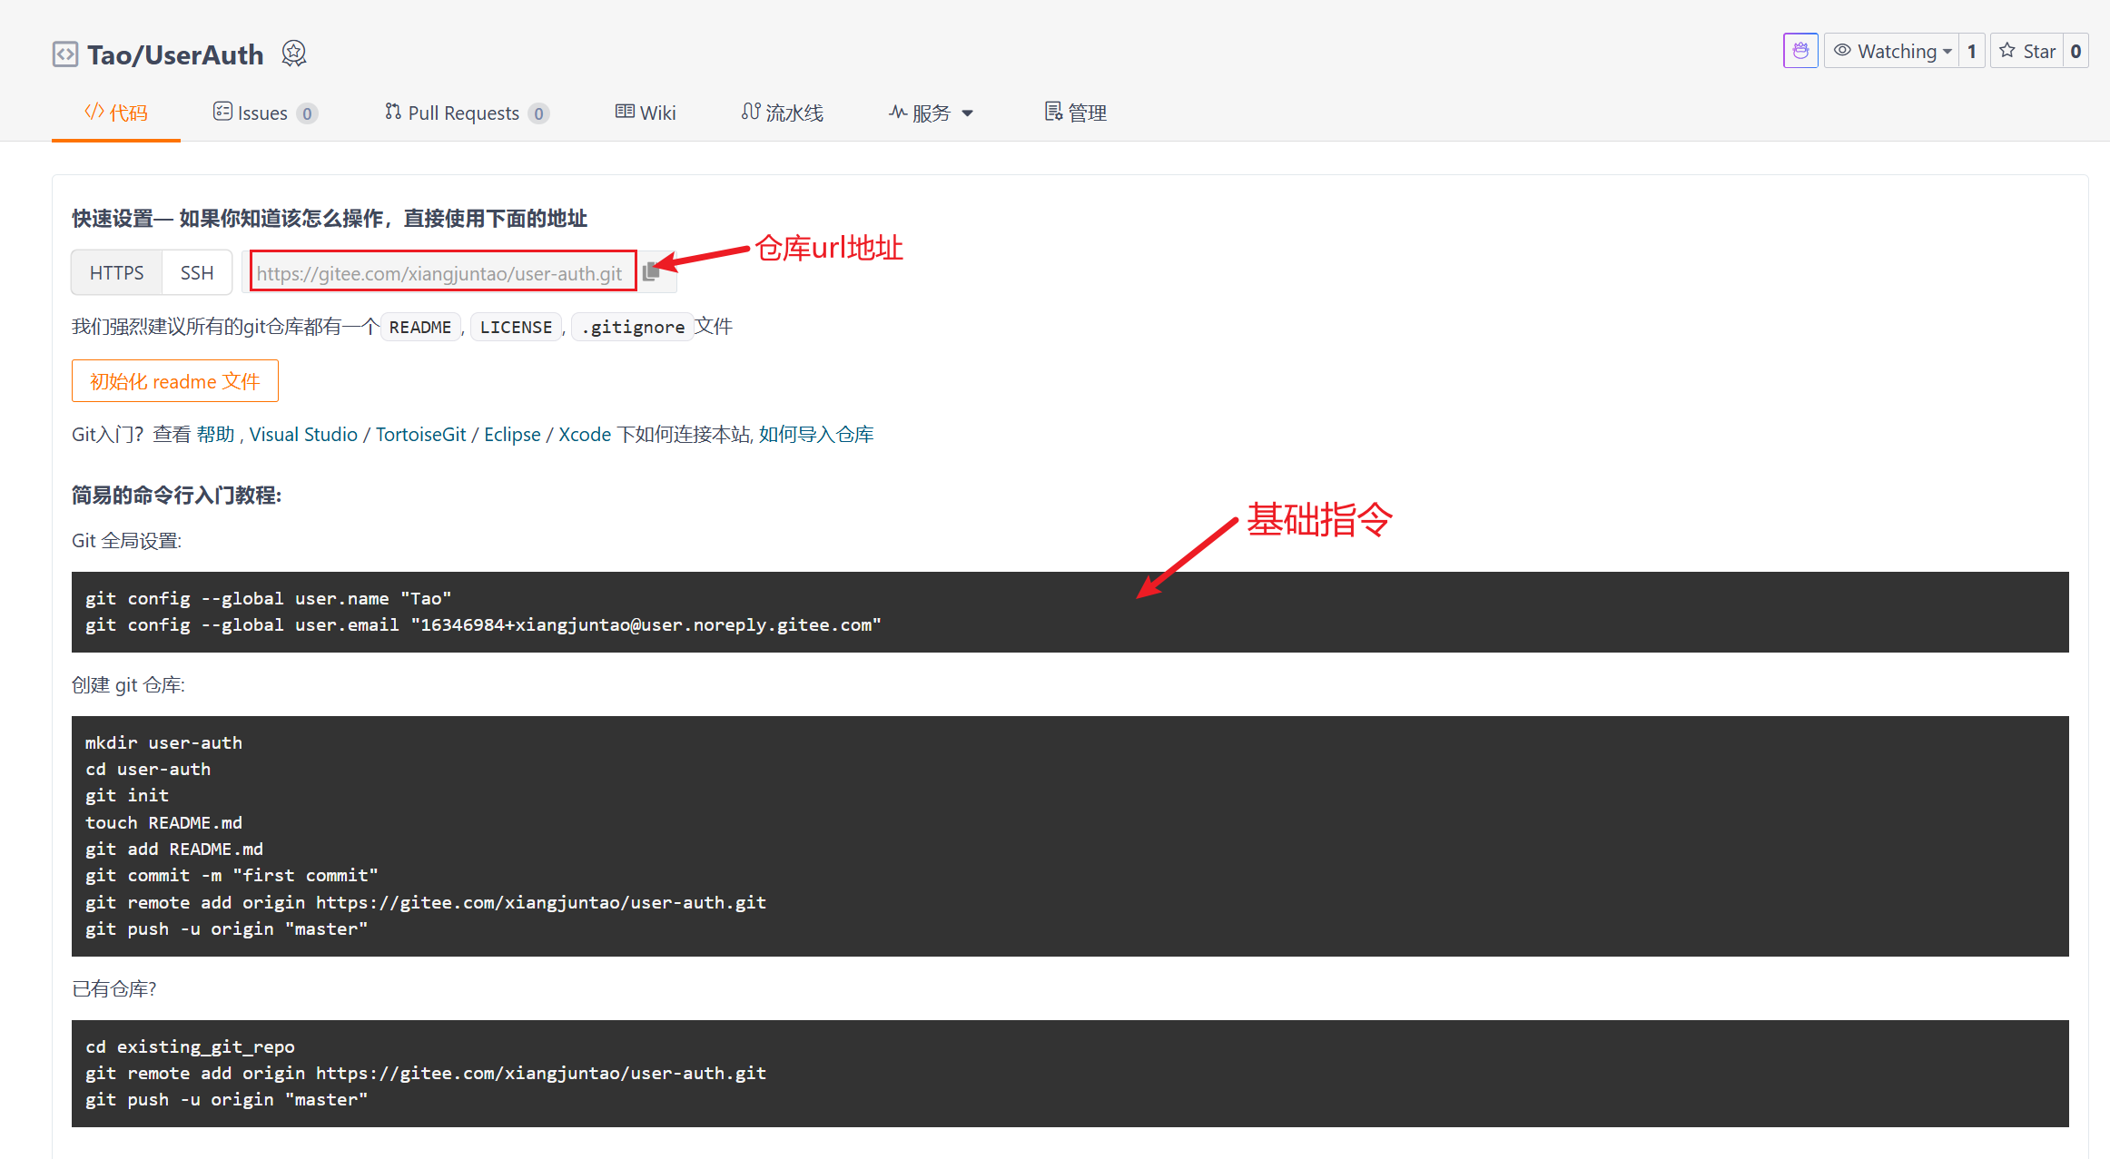Open the TortoiseGit help link
The image size is (2110, 1159).
[420, 434]
